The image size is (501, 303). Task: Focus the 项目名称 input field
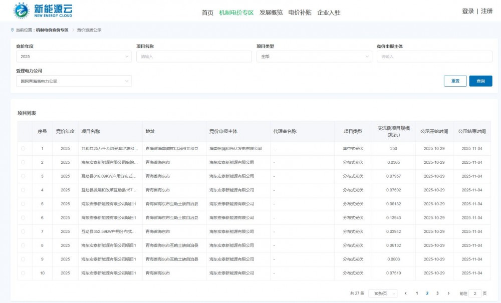point(194,57)
